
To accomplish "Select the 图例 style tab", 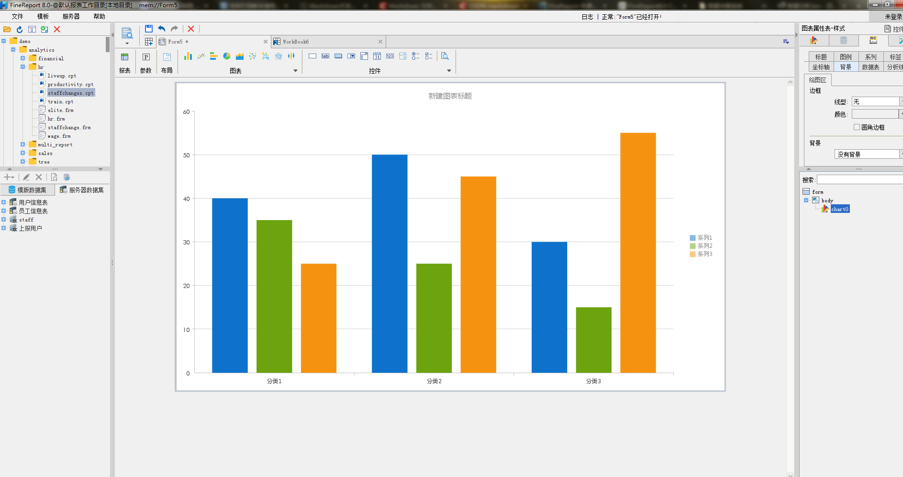I will click(x=846, y=57).
